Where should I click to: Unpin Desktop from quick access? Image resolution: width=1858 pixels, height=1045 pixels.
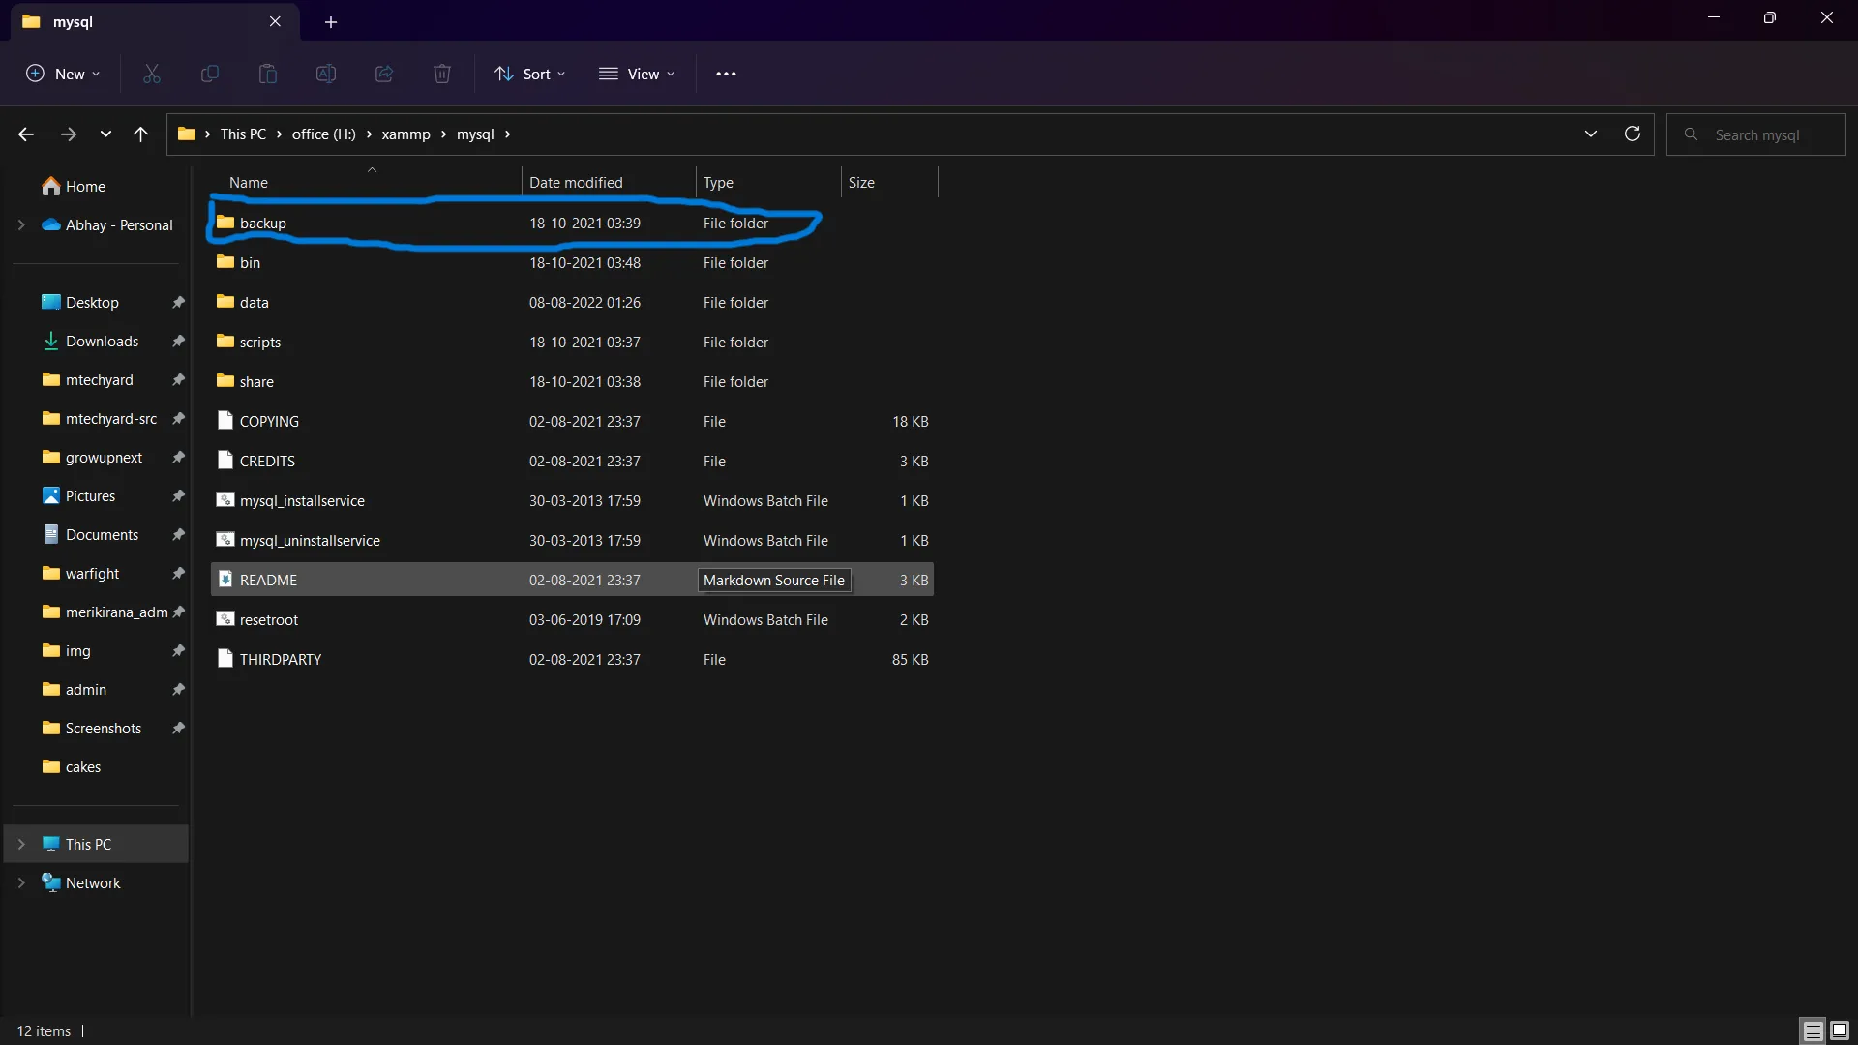(x=178, y=303)
